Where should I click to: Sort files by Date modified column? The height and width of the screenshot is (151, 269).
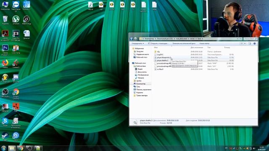click(x=197, y=47)
